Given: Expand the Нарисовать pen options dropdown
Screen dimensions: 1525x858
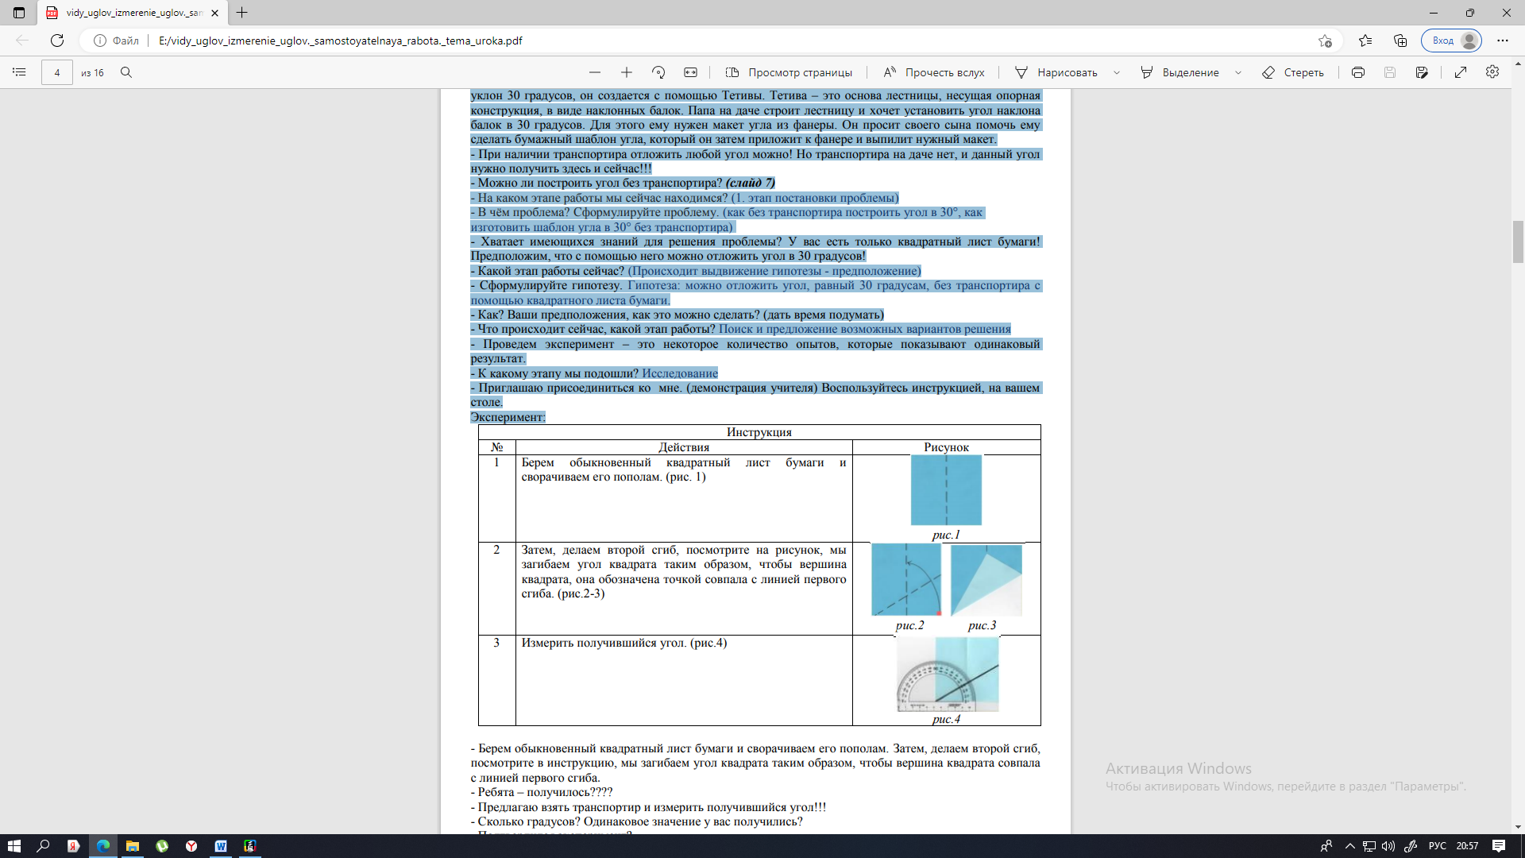Looking at the screenshot, I should 1117,72.
